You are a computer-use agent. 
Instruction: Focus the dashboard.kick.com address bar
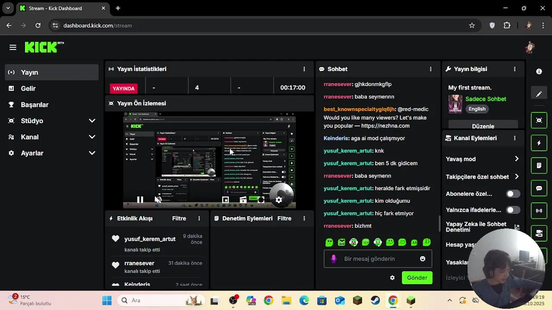pos(259,25)
